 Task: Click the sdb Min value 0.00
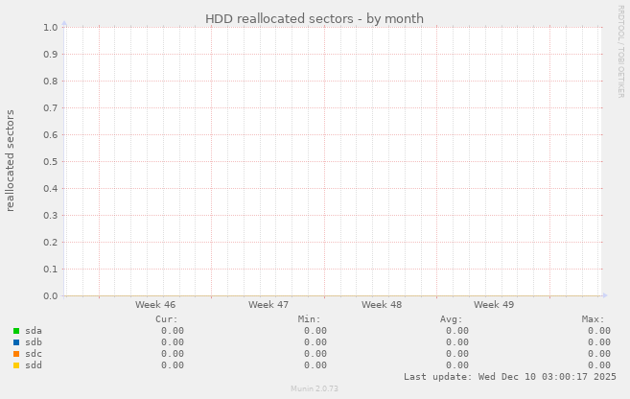[315, 342]
